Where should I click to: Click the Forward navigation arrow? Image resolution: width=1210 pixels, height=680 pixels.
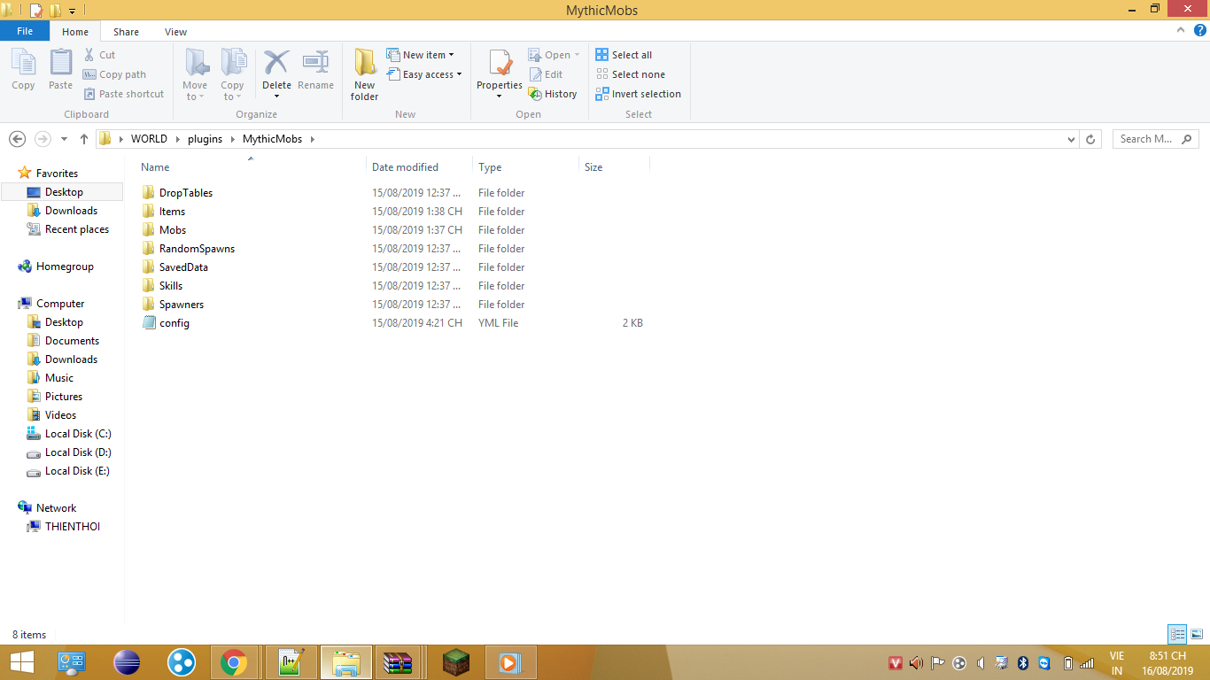pos(43,139)
